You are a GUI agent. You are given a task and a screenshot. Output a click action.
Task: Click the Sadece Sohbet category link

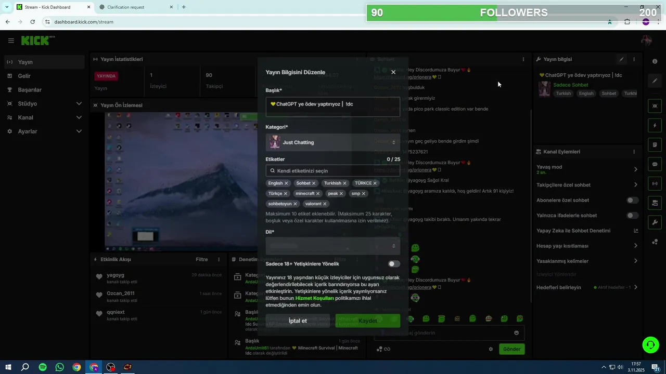point(570,85)
